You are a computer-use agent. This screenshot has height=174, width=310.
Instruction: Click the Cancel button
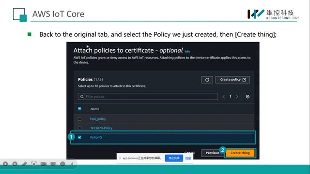pyautogui.click(x=189, y=153)
